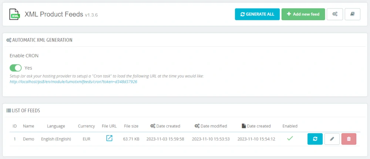The width and height of the screenshot is (370, 159).
Task: Click the 63.71 KB file size value
Action: (x=131, y=139)
